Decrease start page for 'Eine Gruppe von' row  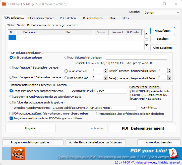tap(169, 78)
